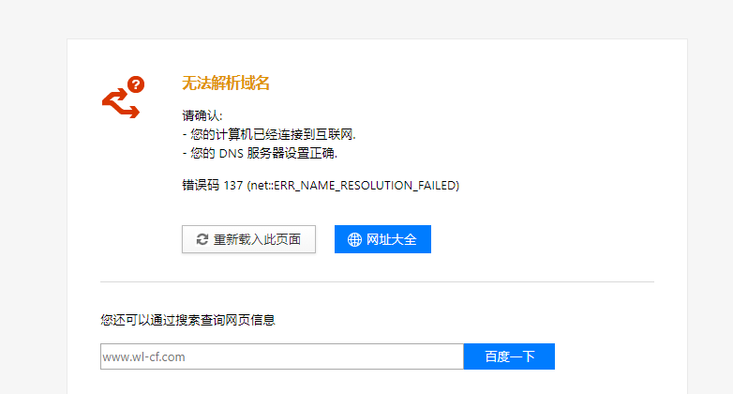This screenshot has width=733, height=394.
Task: Click the 您还可以通过搜索查询网页信息 label
Action: [x=187, y=320]
